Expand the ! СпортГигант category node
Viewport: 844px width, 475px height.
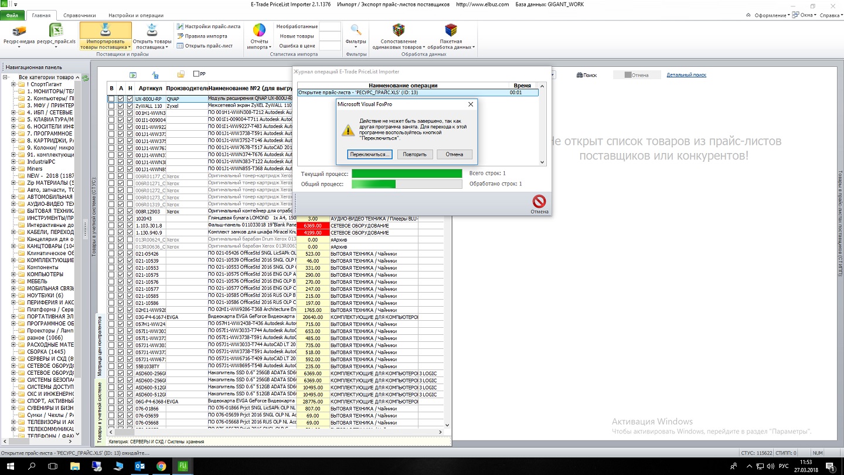point(13,84)
